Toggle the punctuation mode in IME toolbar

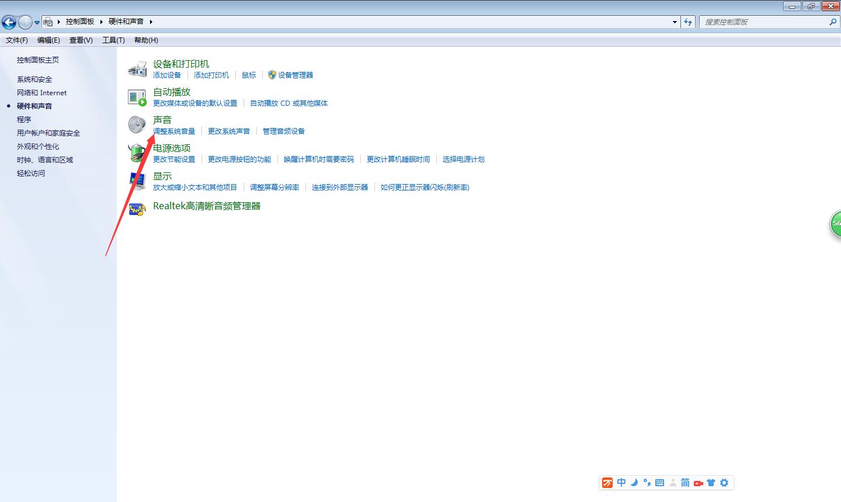click(x=647, y=483)
